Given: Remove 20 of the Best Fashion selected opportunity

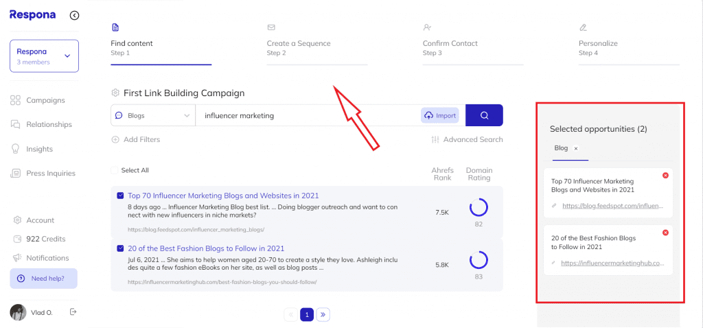Looking at the screenshot, I should [665, 232].
